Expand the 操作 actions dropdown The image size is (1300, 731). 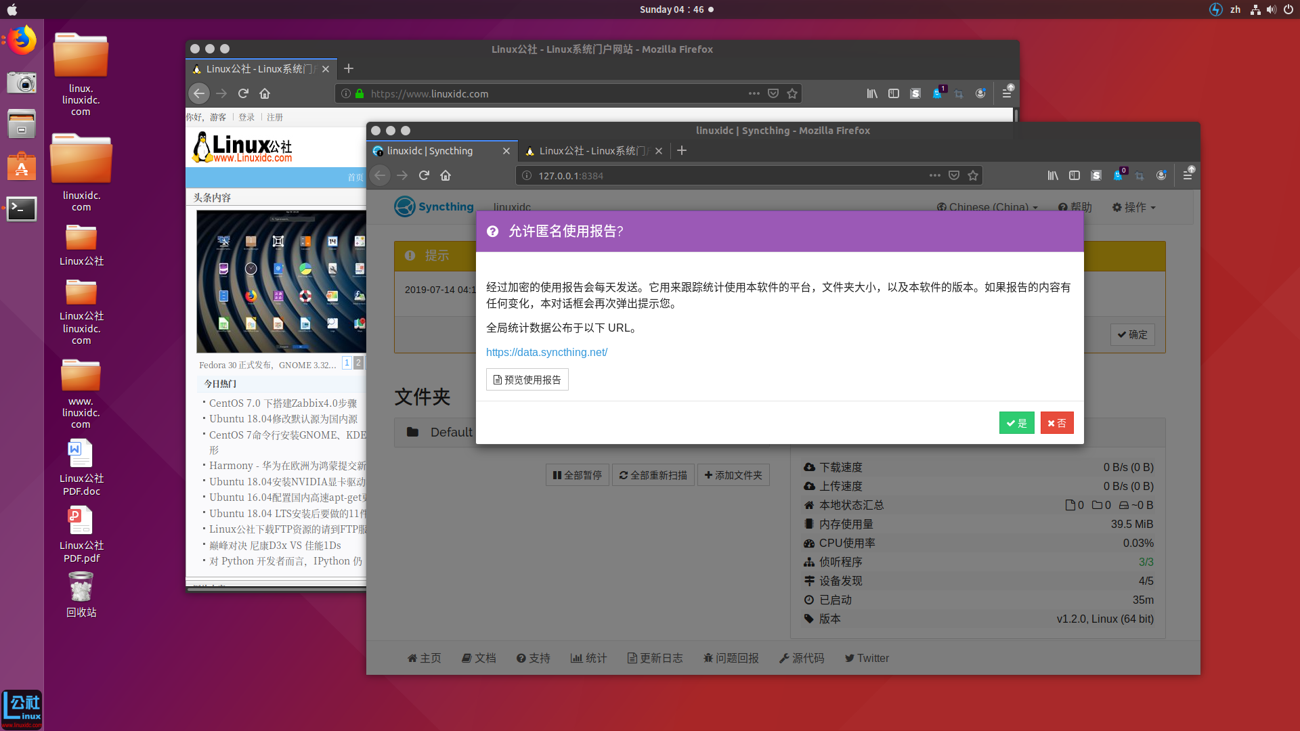[1134, 207]
